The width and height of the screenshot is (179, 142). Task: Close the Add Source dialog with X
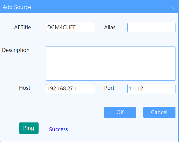pyautogui.click(x=172, y=7)
